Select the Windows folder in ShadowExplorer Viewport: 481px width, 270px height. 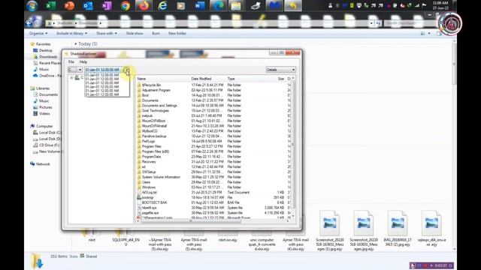tap(149, 187)
